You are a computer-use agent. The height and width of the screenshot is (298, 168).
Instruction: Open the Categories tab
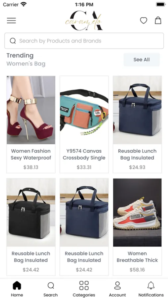pos(84,289)
